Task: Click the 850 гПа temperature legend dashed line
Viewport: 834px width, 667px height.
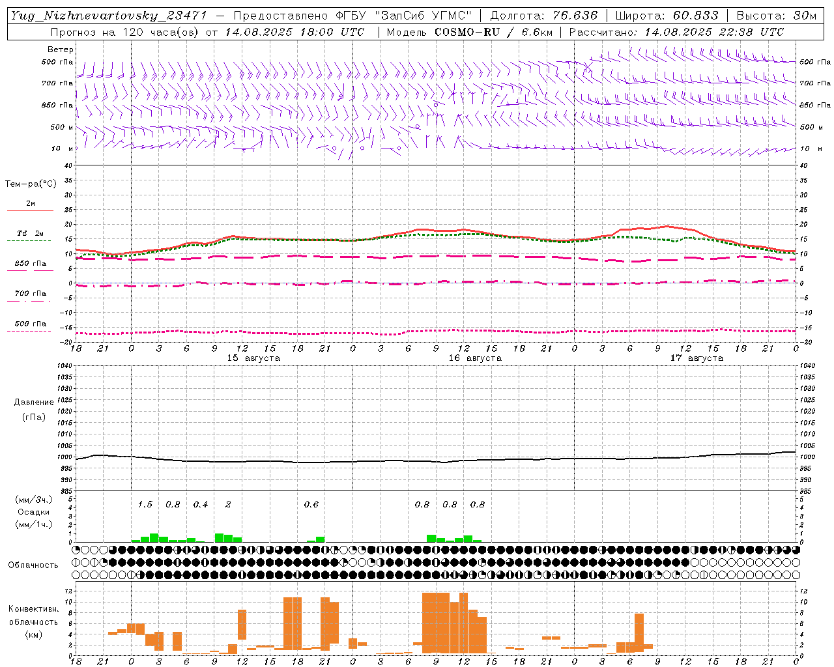Action: 30,271
